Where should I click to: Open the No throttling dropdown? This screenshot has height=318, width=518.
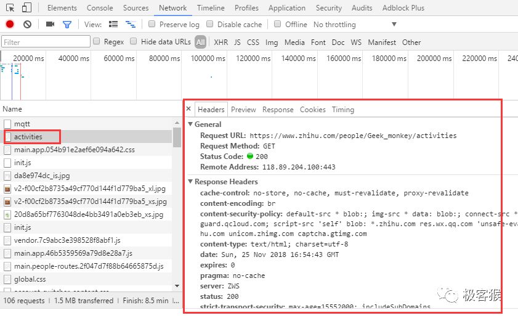355,25
